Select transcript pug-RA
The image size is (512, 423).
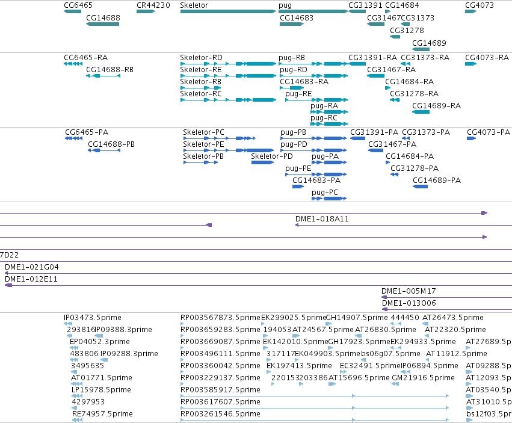pos(324,106)
